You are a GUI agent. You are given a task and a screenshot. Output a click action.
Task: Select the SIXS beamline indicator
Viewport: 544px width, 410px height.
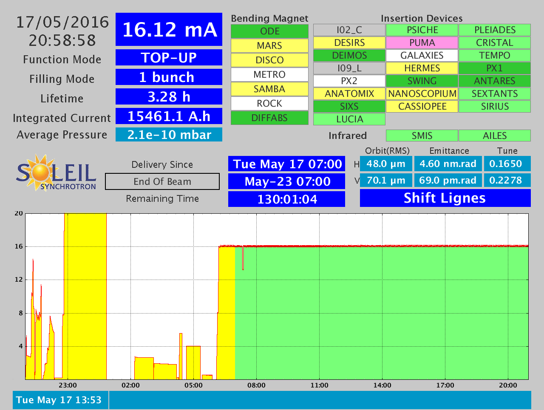coord(349,107)
